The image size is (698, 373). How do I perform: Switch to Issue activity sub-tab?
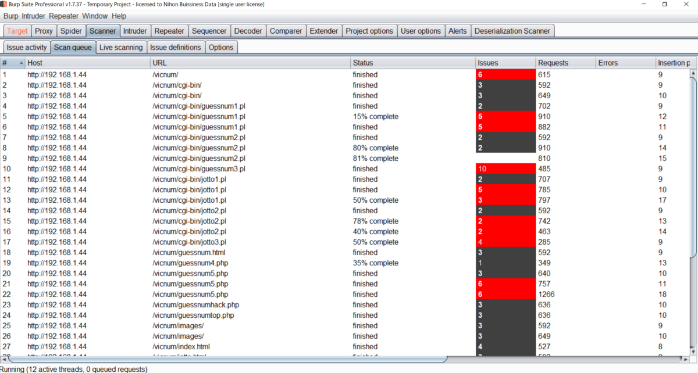[x=27, y=48]
